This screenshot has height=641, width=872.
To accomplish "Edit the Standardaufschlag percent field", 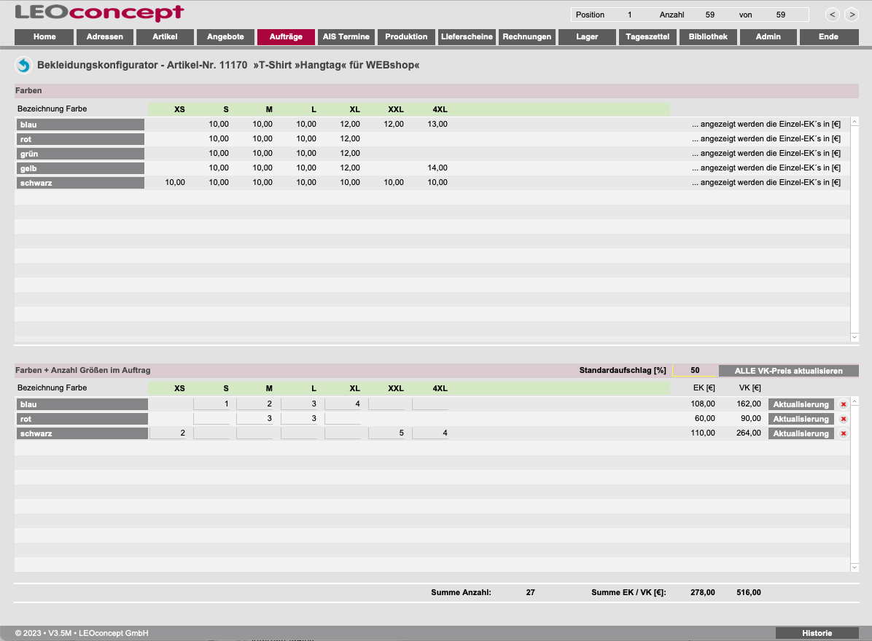I will coord(694,371).
